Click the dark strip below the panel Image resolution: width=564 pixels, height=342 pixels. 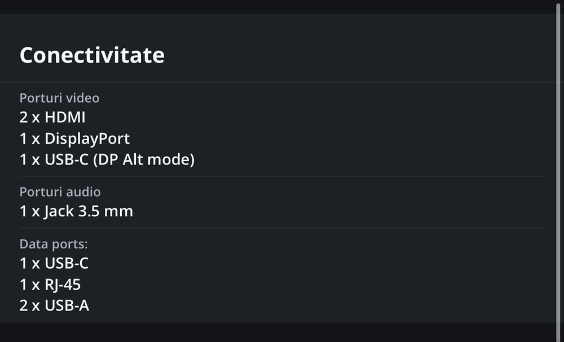[282, 332]
